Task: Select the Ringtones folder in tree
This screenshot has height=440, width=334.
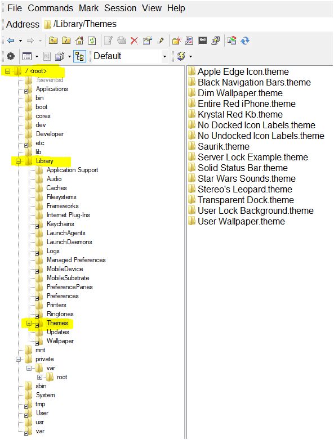Action: (60, 314)
